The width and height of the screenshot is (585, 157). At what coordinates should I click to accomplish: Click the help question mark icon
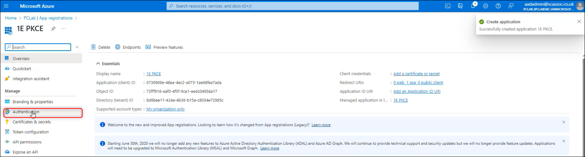(x=498, y=6)
